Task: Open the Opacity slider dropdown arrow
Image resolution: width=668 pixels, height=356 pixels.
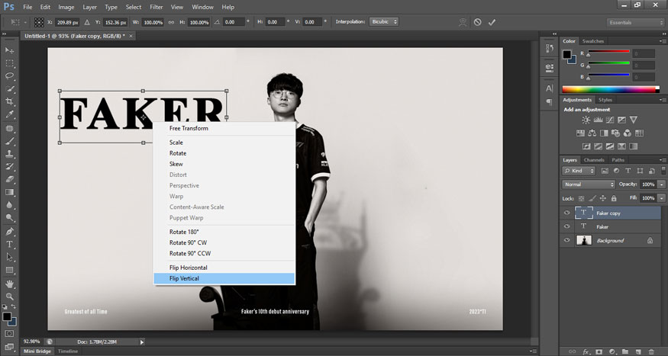Action: 662,184
